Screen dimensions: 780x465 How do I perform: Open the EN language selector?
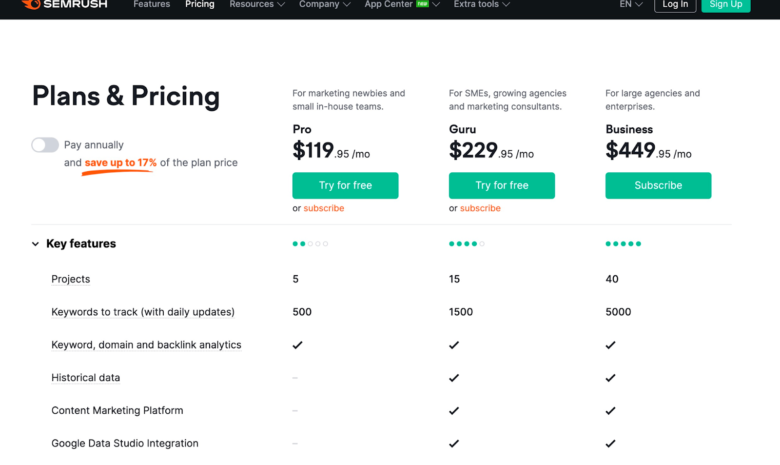tap(631, 4)
